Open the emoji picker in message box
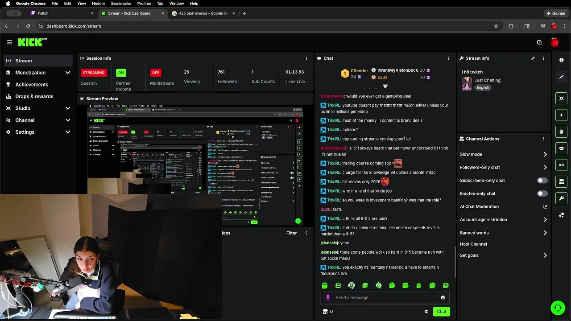This screenshot has width=571, height=321. pyautogui.click(x=443, y=297)
